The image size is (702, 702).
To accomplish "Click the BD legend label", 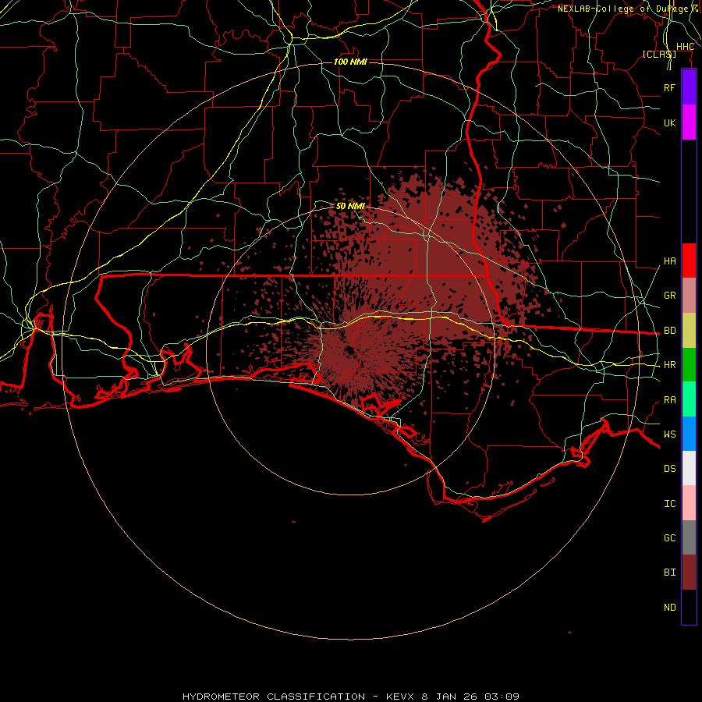I will 669,331.
